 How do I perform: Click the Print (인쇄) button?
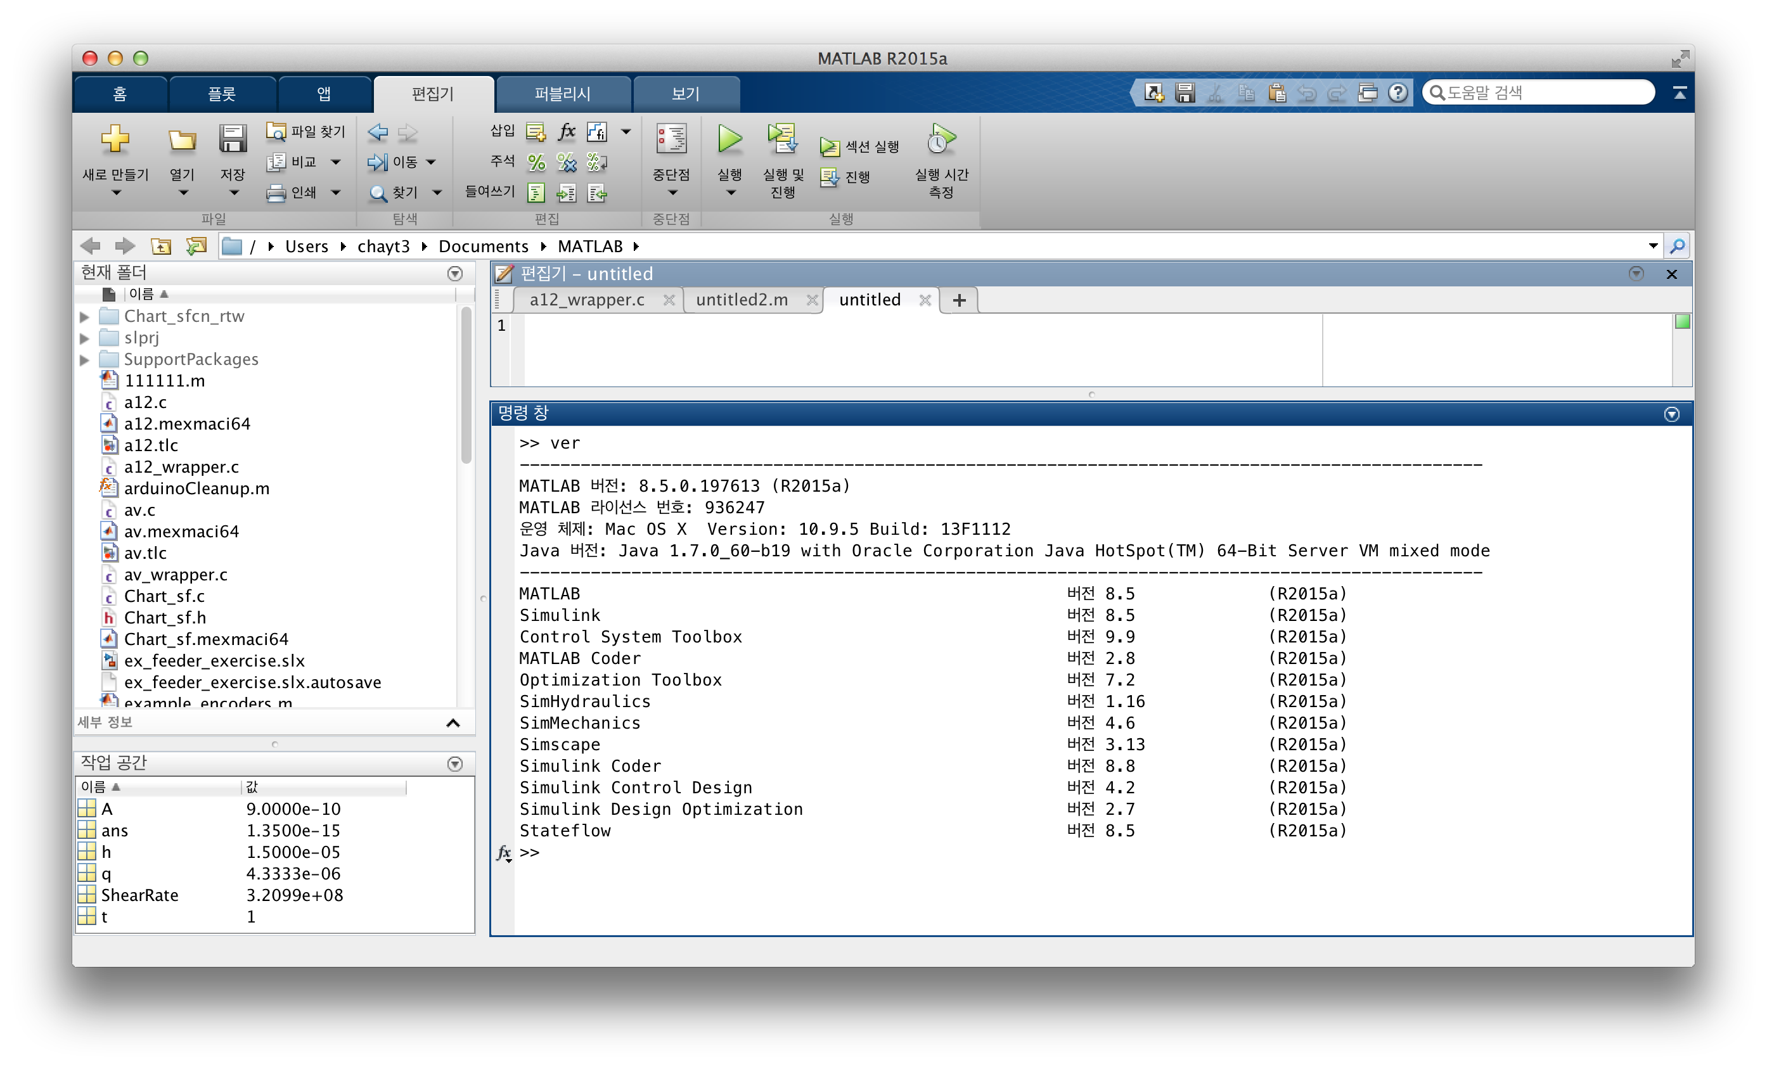292,192
